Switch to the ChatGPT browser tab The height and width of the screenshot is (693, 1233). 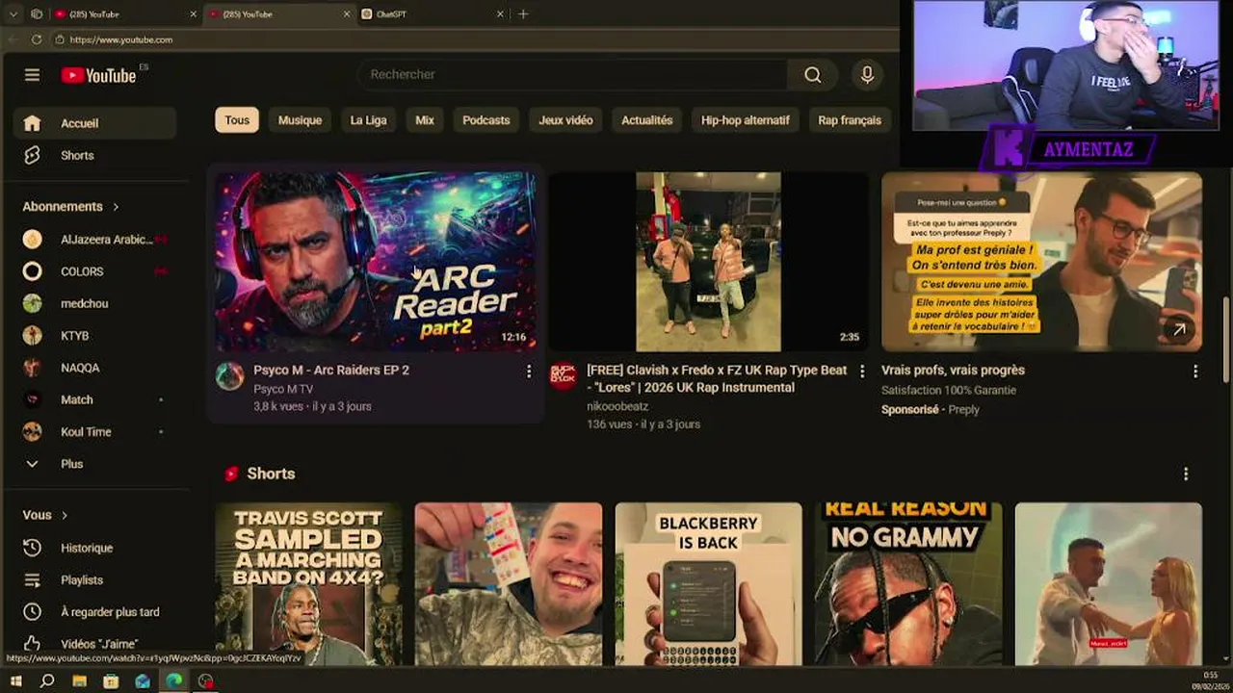pyautogui.click(x=432, y=14)
